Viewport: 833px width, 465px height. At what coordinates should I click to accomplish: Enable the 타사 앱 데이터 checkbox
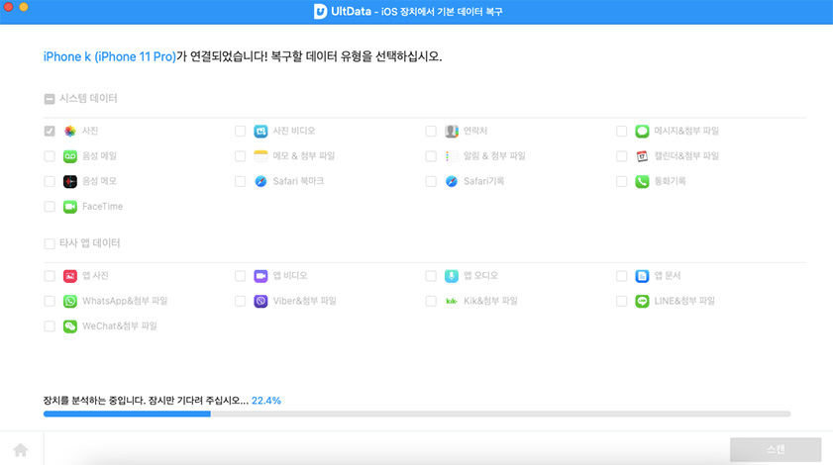coord(50,243)
